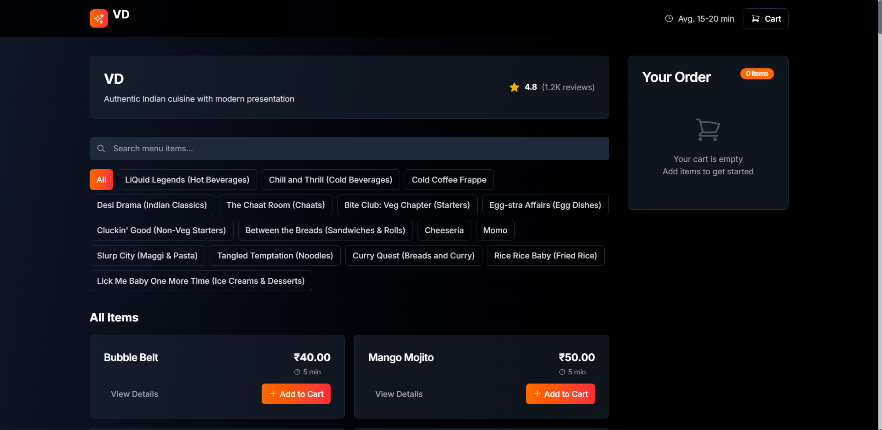Click the clock icon beside average time
The image size is (882, 430).
click(669, 18)
